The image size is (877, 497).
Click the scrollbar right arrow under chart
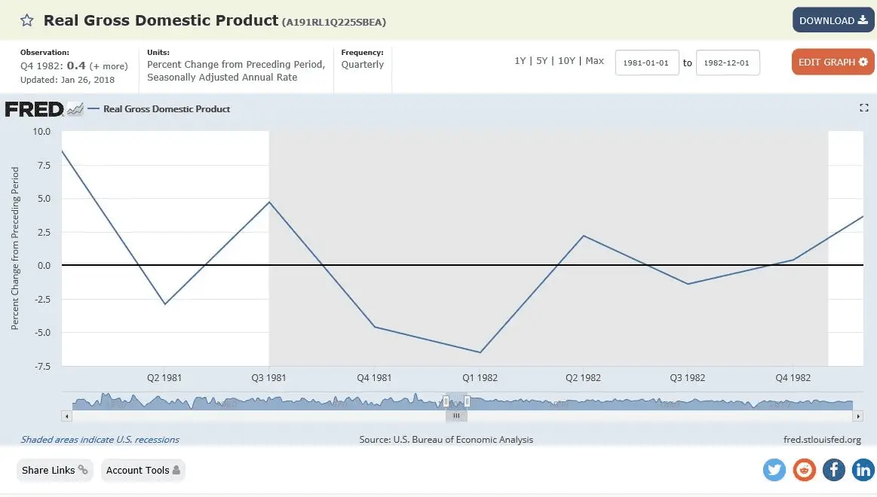pos(857,416)
